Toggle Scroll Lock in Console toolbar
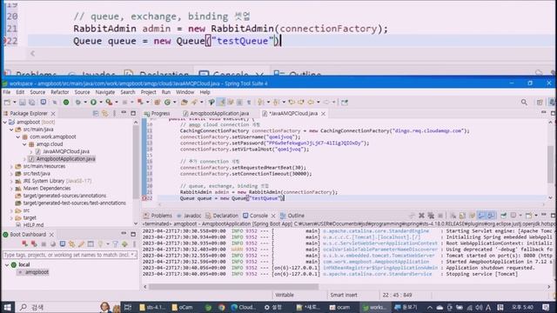 coord(462,216)
